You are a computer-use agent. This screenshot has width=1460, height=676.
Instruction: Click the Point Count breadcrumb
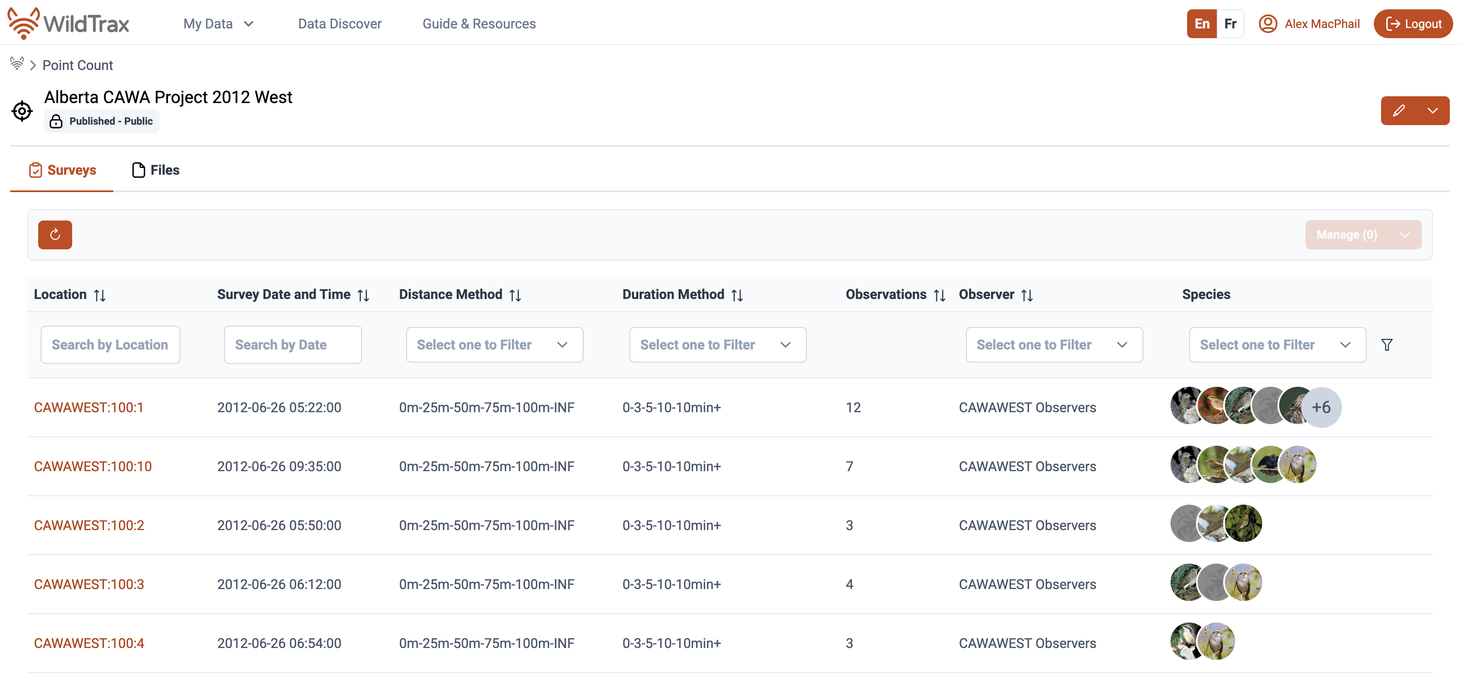[x=78, y=65]
